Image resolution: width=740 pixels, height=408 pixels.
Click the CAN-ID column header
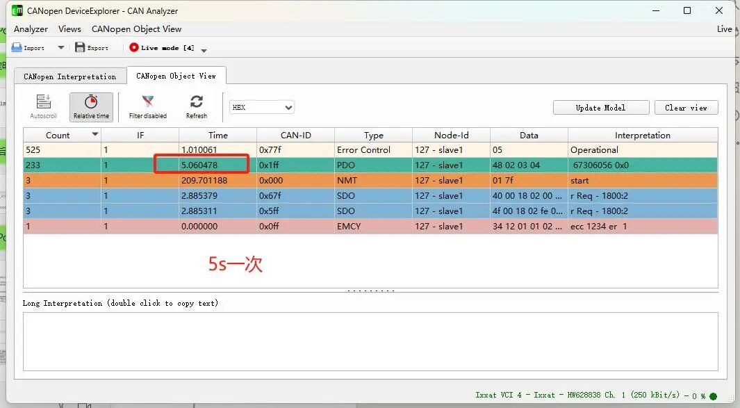tap(296, 135)
